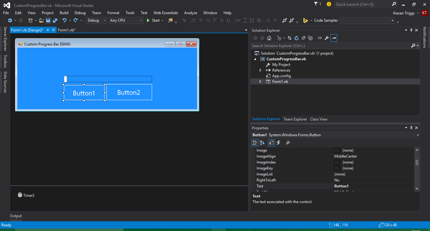Open the Code Samples combo box

tap(367, 20)
